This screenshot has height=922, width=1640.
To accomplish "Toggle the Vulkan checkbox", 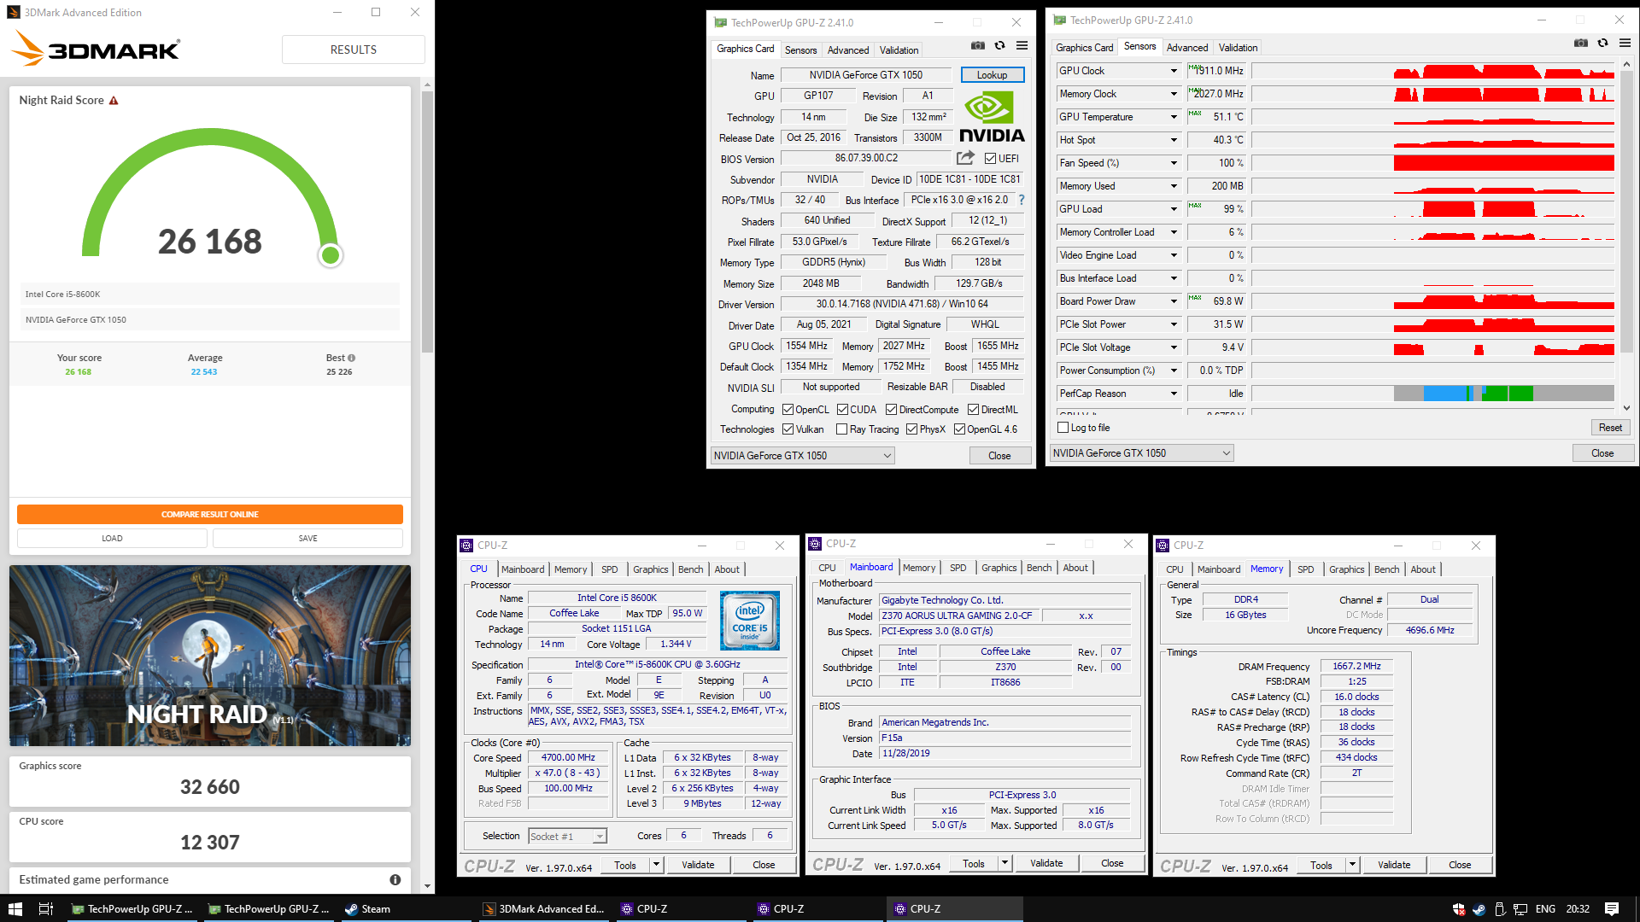I will [x=788, y=429].
